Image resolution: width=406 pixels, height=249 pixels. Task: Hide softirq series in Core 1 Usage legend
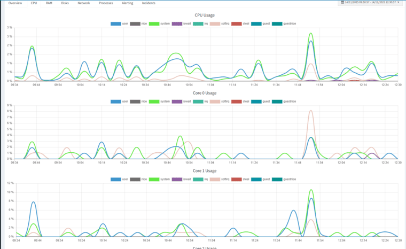(x=220, y=180)
